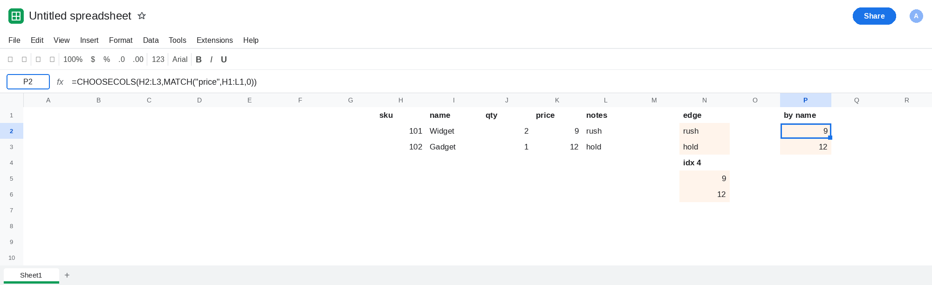
Task: Select the cell containing 101
Action: (401, 131)
